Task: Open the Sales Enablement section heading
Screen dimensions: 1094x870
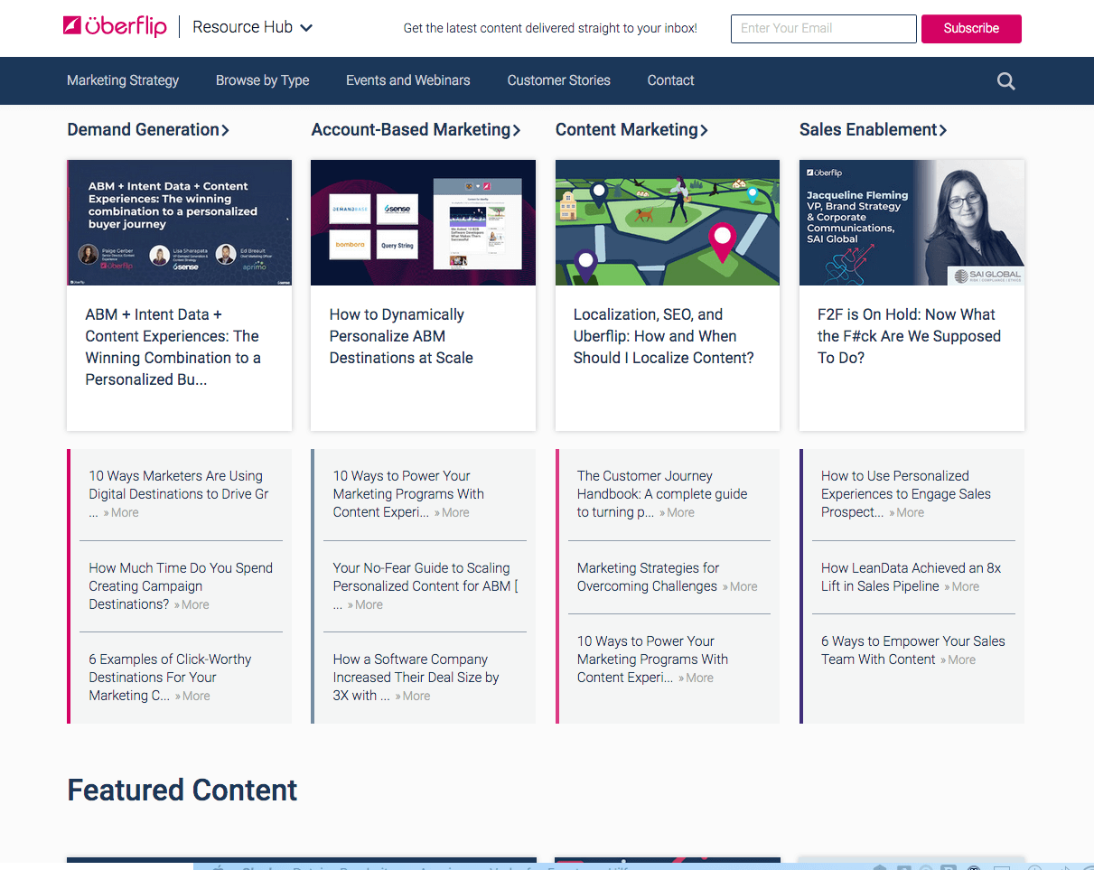Action: coord(873,130)
